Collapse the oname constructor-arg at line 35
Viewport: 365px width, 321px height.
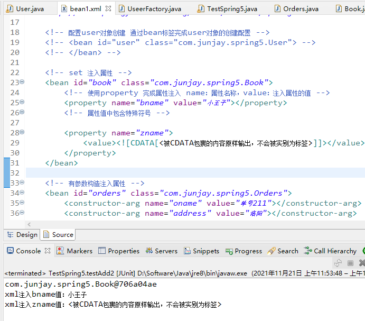22,203
